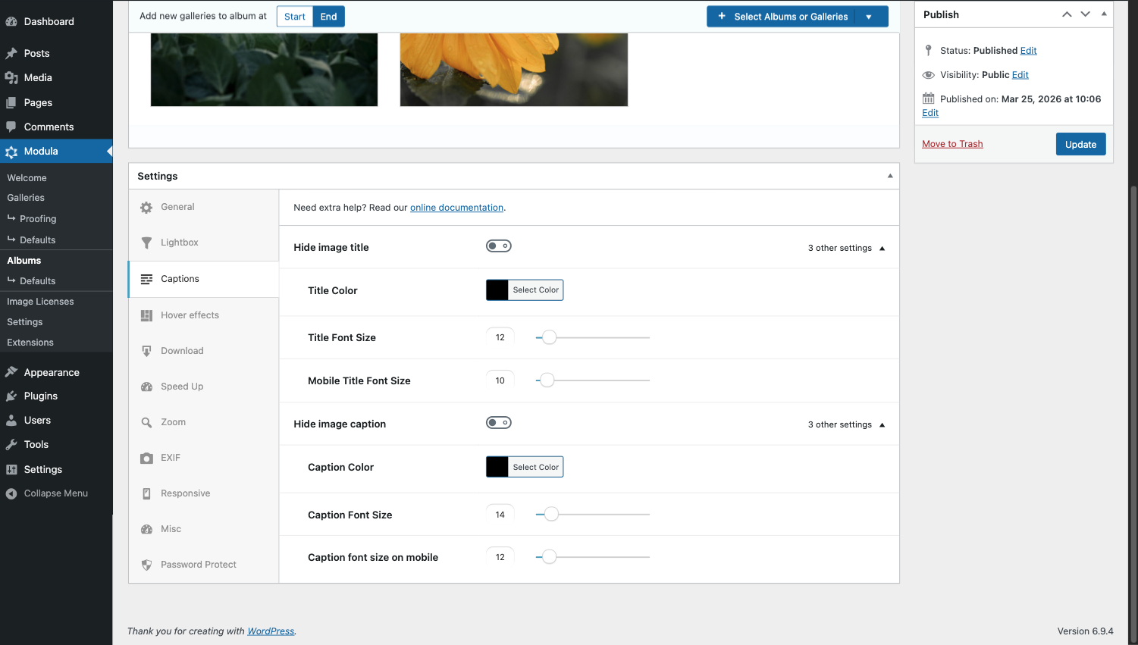The image size is (1138, 645).
Task: Click the Hover effects icon
Action: pyautogui.click(x=146, y=315)
